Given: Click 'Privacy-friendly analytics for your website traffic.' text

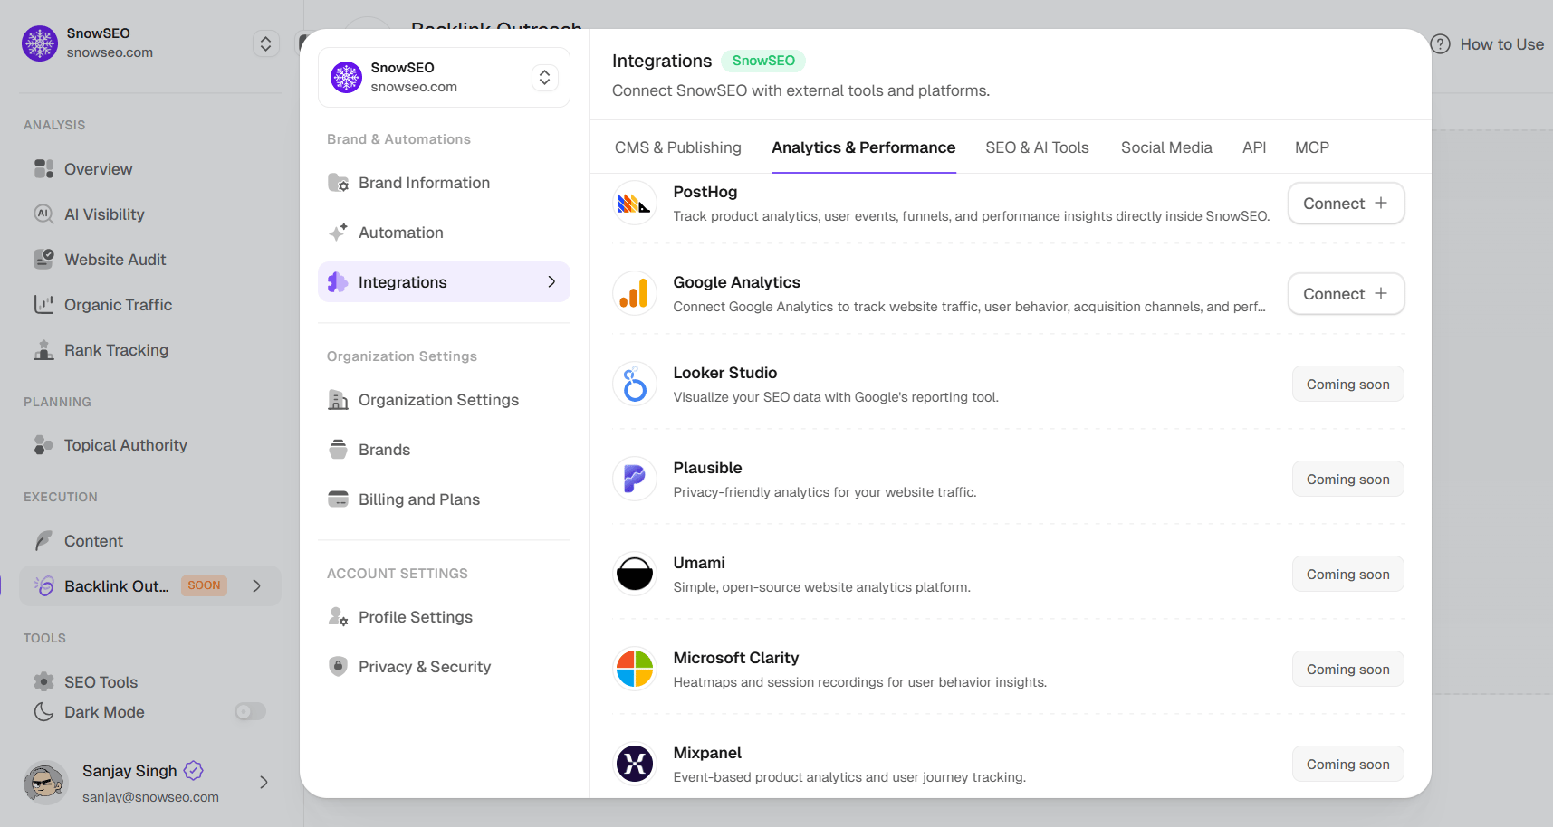Looking at the screenshot, I should (x=825, y=492).
